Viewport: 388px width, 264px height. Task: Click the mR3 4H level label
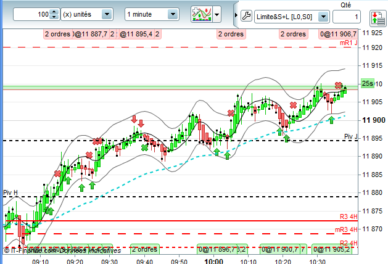coord(347,229)
